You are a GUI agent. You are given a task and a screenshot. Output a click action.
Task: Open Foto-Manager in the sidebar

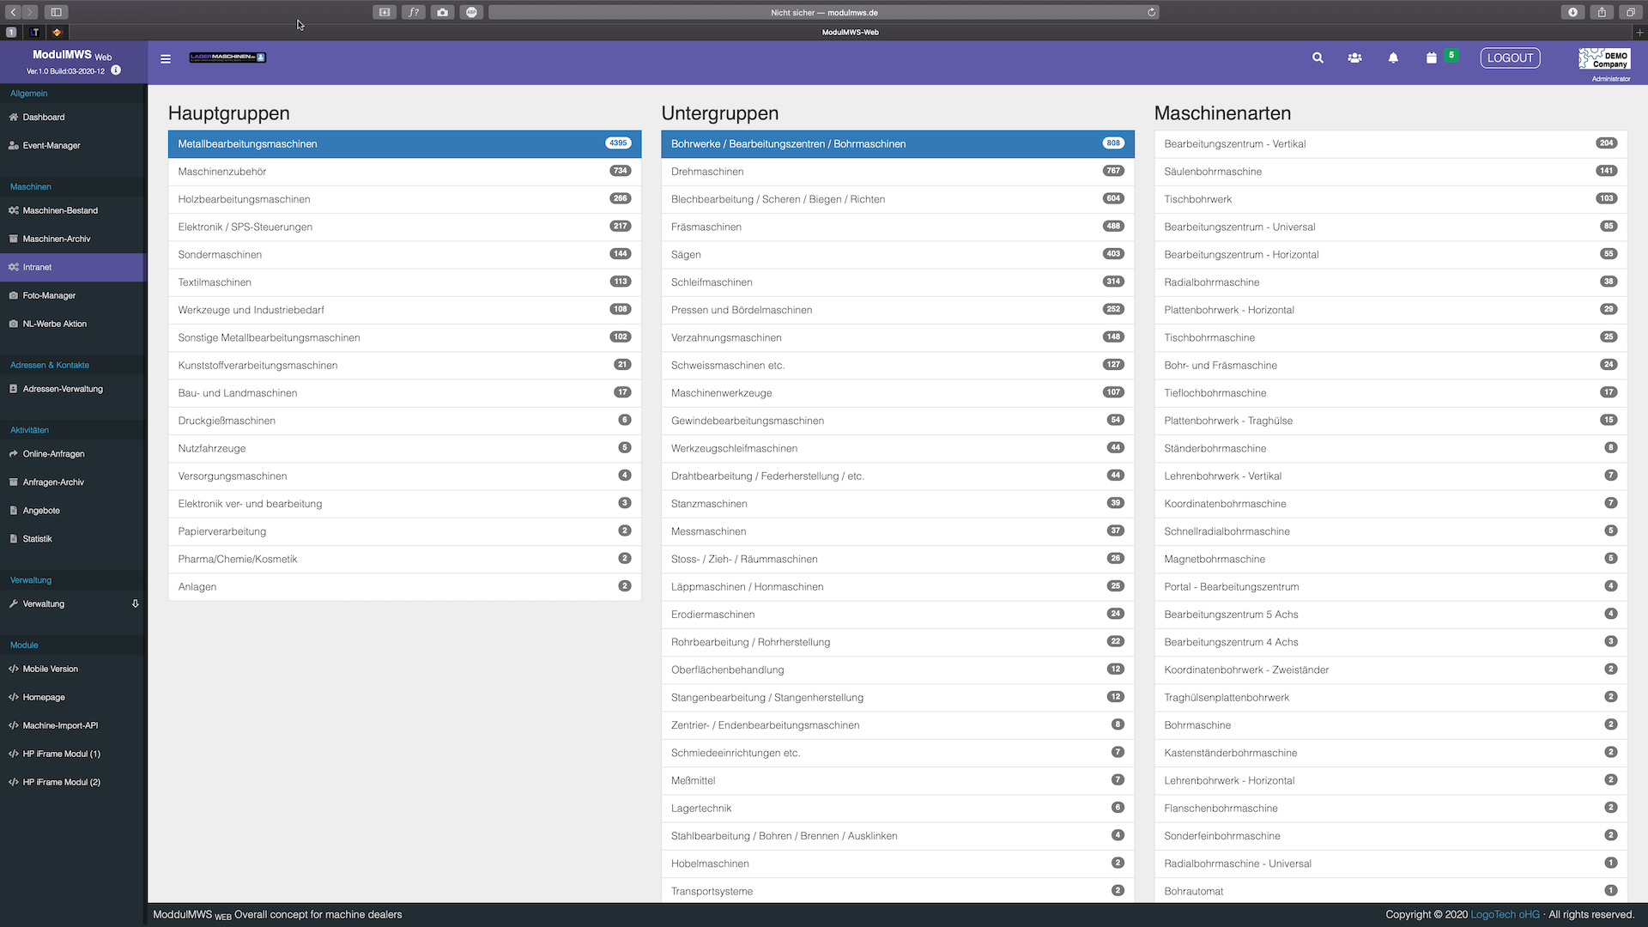pos(49,295)
